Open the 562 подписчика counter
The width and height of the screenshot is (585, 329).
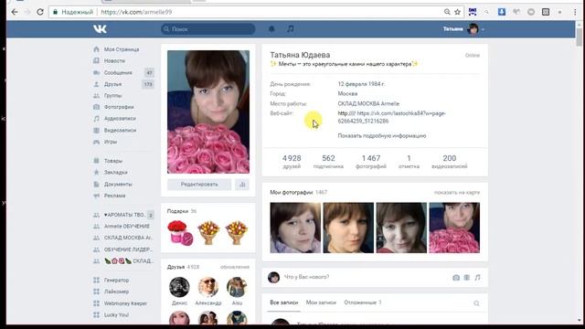(x=328, y=162)
